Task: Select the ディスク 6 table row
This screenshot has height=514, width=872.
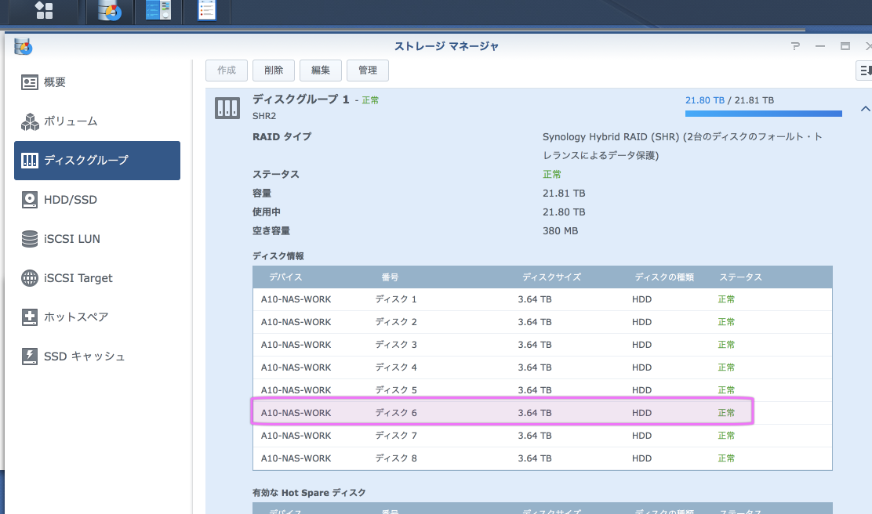Action: coord(502,412)
